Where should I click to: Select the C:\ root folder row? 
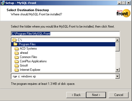pos(63,40)
